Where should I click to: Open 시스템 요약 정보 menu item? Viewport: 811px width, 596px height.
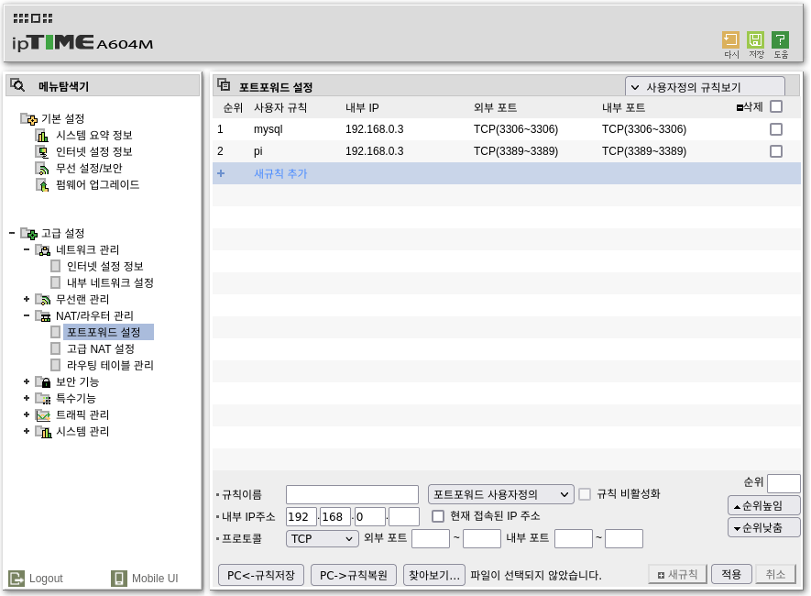pyautogui.click(x=94, y=136)
